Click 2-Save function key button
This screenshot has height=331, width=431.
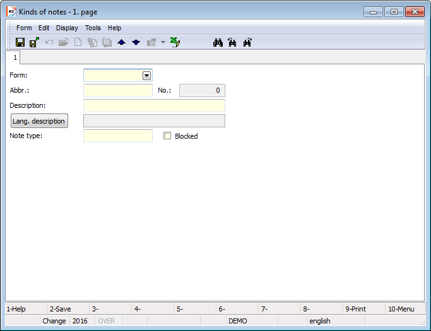68,309
